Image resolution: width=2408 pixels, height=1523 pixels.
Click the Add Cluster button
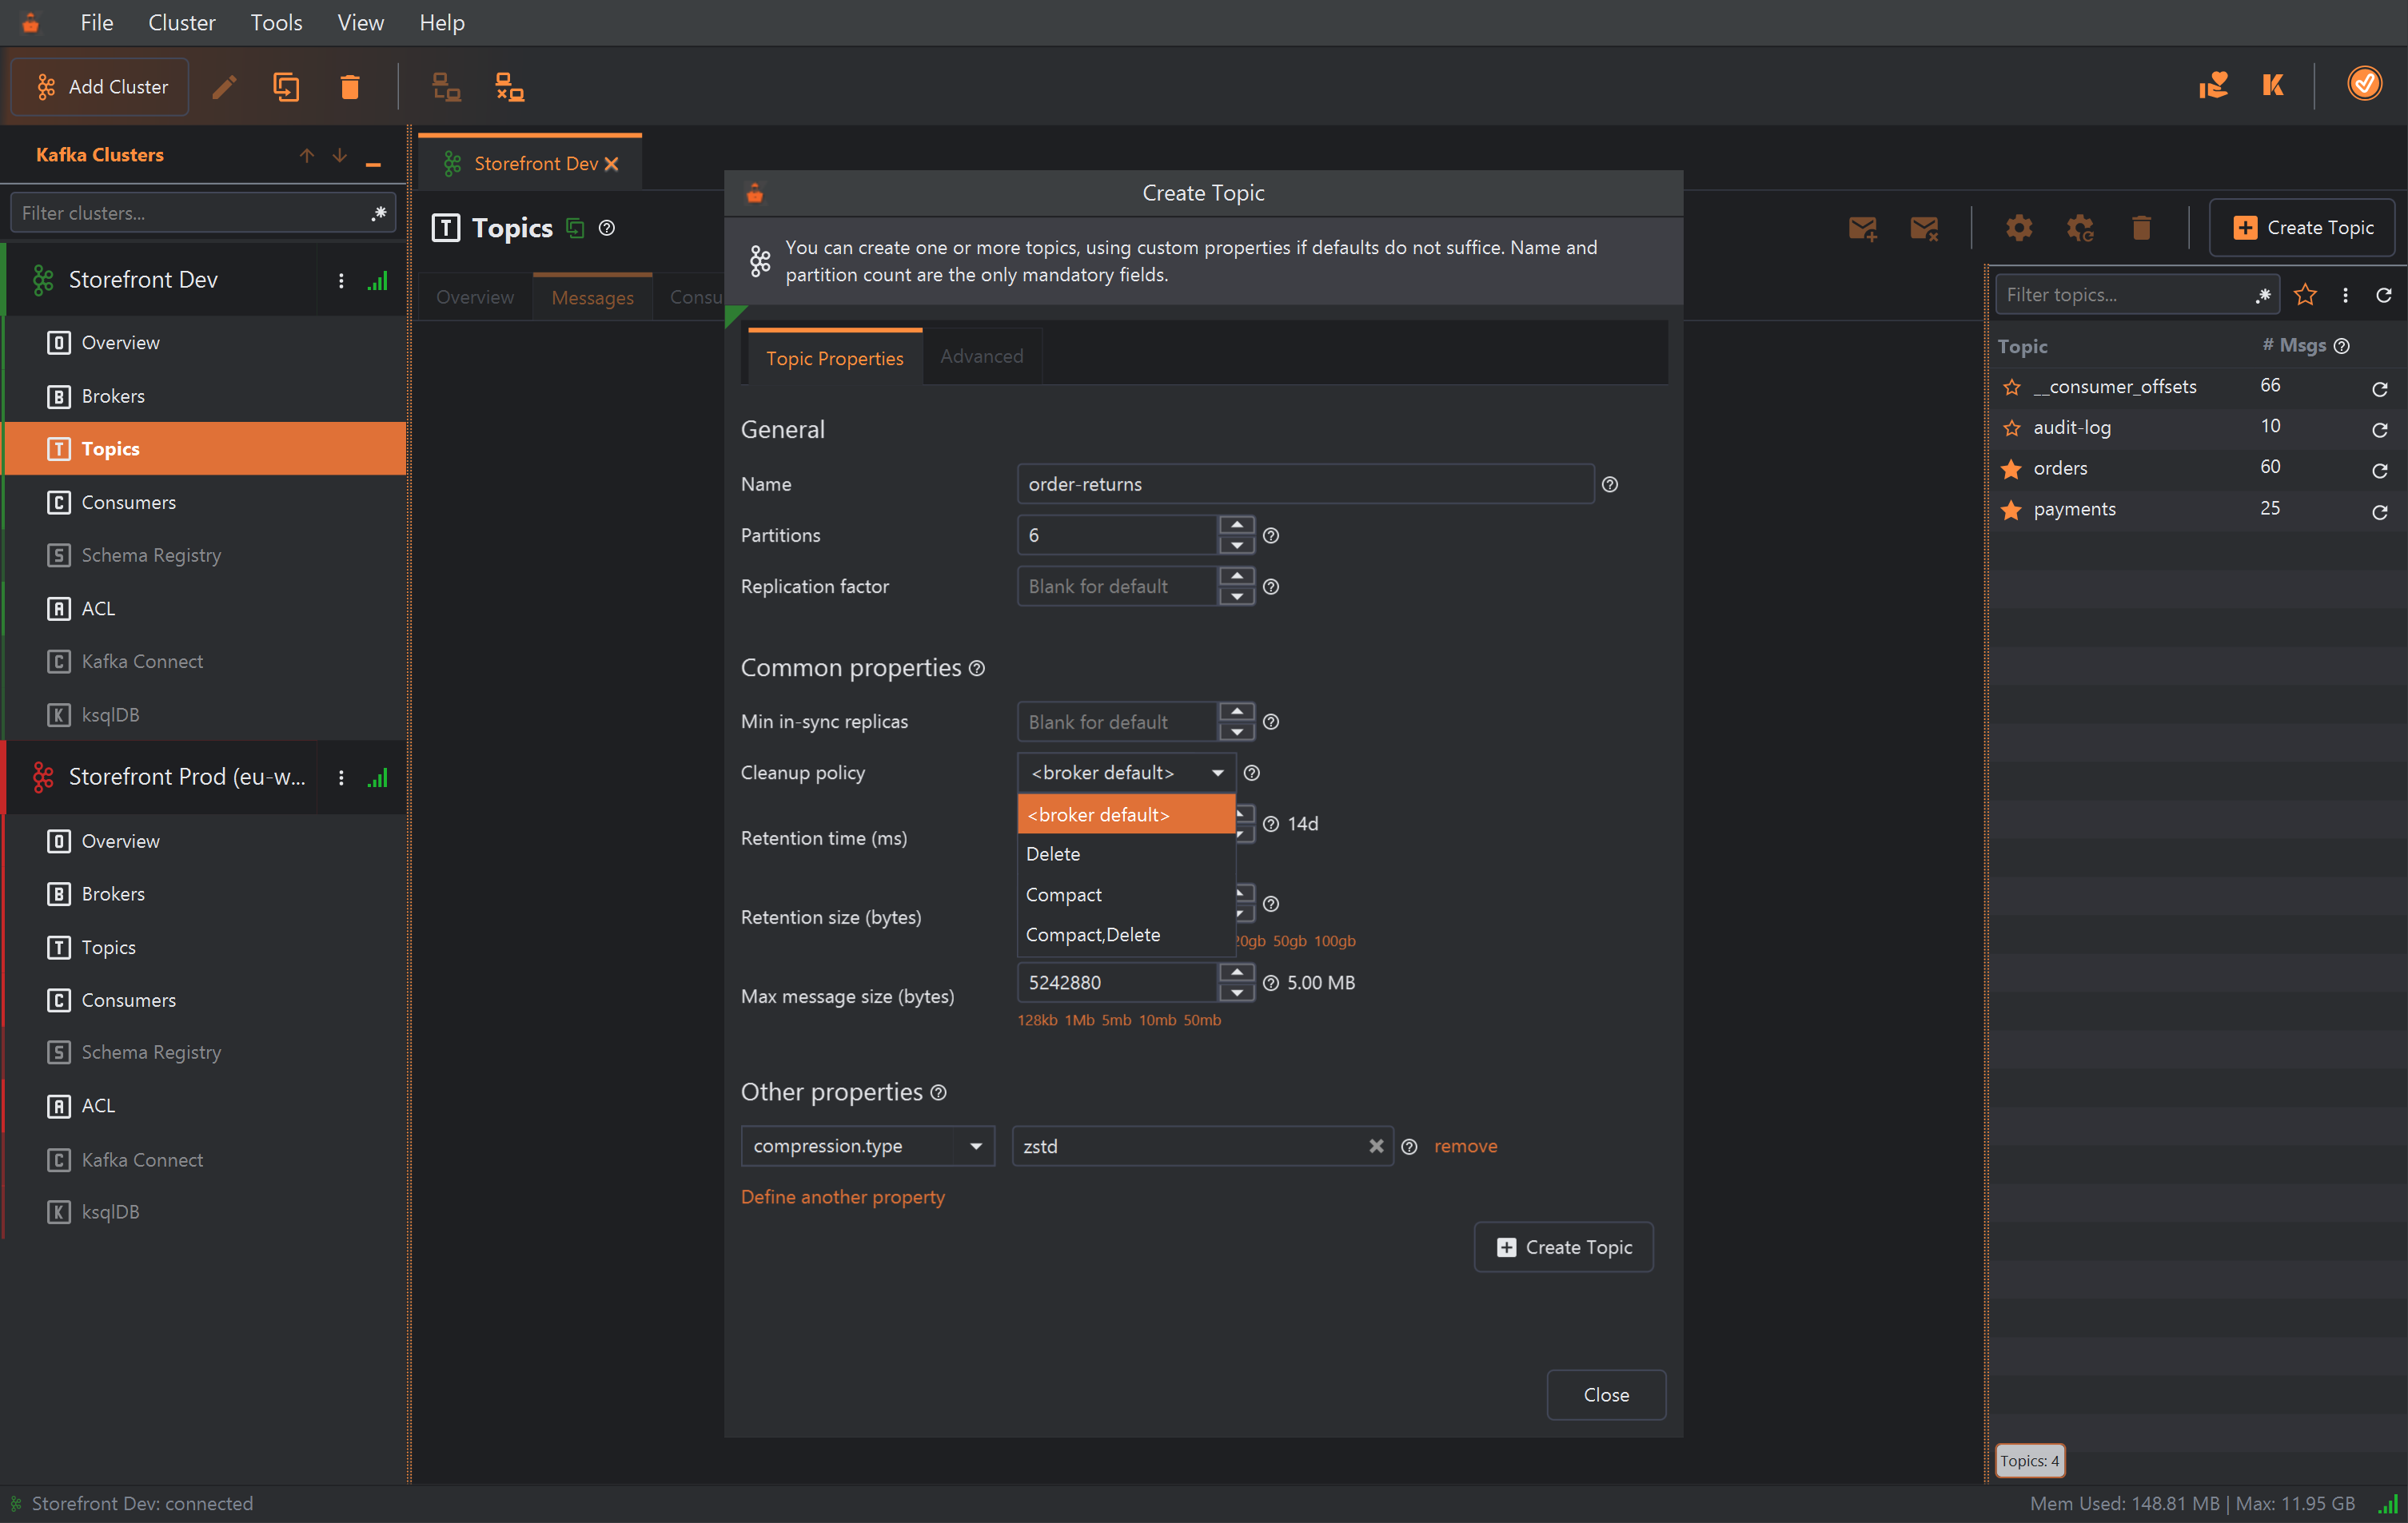[100, 87]
